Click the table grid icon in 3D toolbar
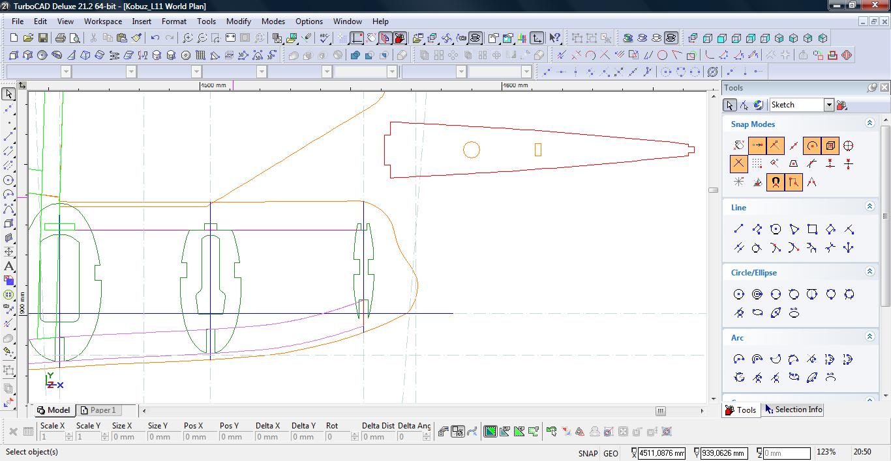 point(200,55)
